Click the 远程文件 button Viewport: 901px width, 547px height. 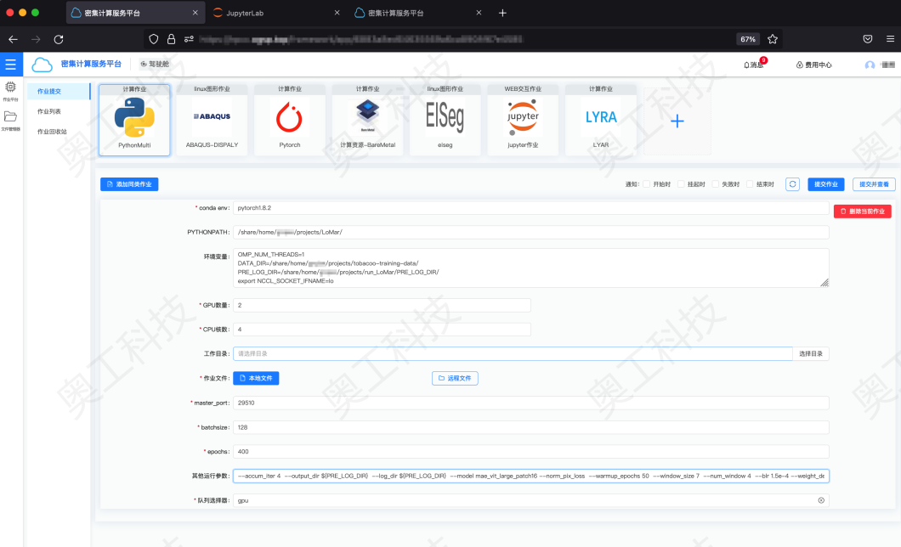(455, 378)
